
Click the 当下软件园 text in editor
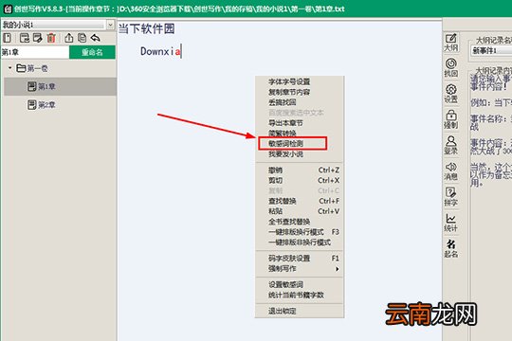pyautogui.click(x=146, y=28)
